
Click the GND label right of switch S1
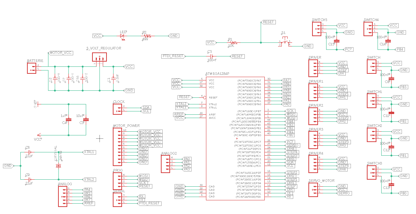[x=307, y=46]
